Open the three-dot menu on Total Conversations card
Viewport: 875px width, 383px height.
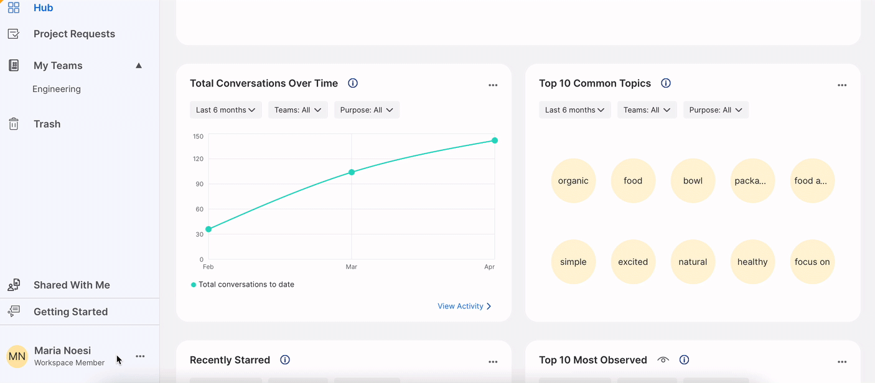coord(493,85)
